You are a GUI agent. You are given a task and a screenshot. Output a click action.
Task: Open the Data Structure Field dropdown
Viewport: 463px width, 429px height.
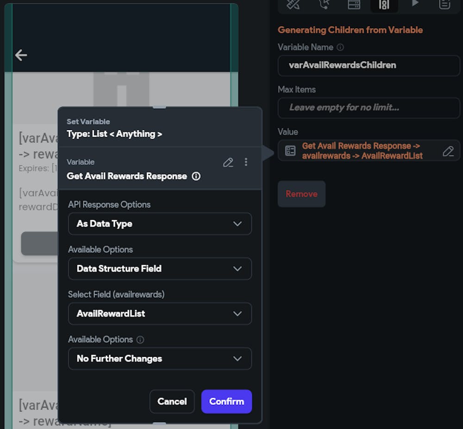point(160,268)
